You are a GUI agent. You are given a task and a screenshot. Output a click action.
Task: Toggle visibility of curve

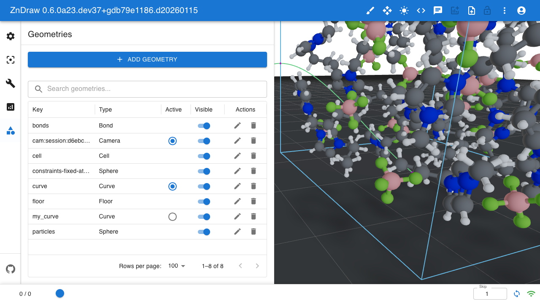(x=204, y=186)
